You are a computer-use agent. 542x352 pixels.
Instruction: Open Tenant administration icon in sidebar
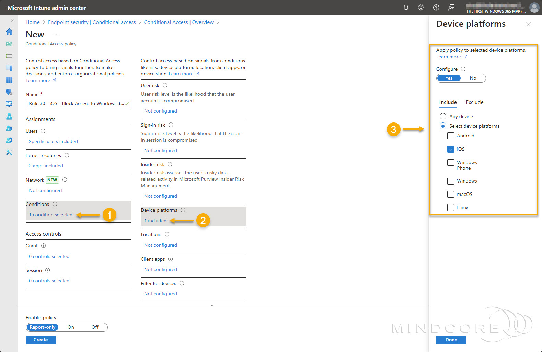click(x=9, y=140)
